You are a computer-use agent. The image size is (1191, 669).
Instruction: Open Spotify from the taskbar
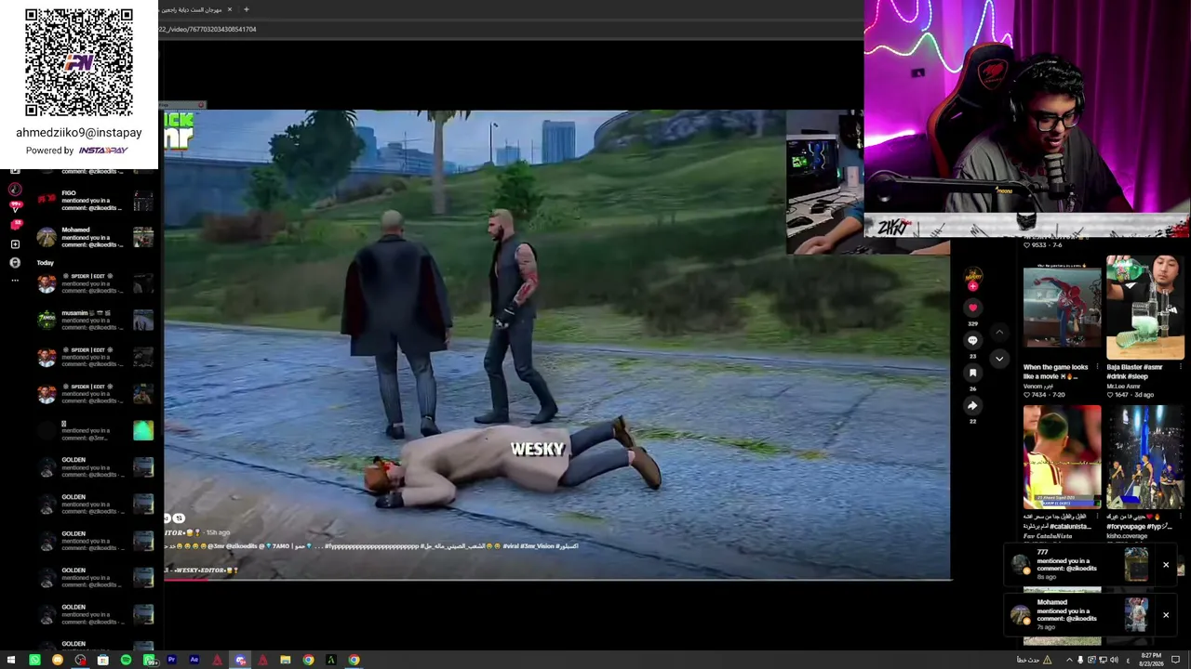point(126,660)
